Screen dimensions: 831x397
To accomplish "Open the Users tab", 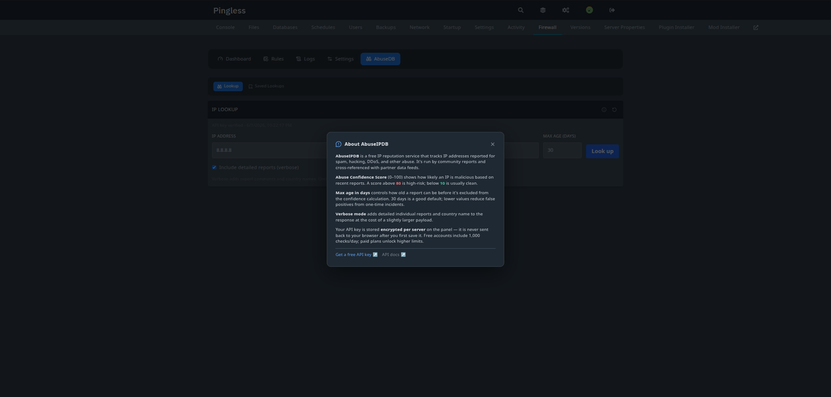I will coord(356,27).
